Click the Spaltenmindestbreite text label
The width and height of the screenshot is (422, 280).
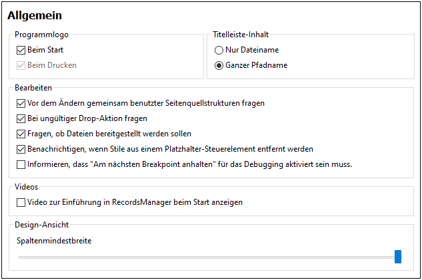point(54,240)
